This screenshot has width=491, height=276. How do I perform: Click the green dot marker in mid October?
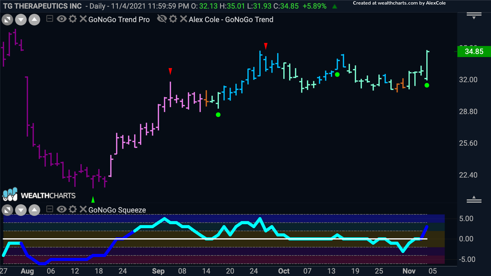coord(337,75)
